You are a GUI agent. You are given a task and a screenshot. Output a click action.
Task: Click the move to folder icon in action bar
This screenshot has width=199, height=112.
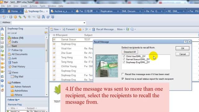(80, 29)
